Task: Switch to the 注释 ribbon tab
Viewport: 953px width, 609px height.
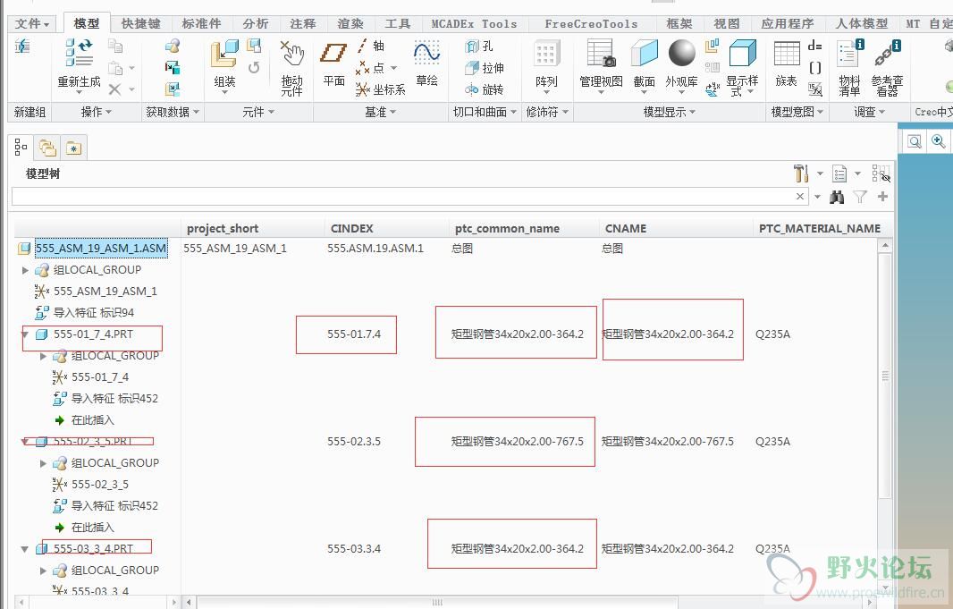Action: click(x=303, y=24)
